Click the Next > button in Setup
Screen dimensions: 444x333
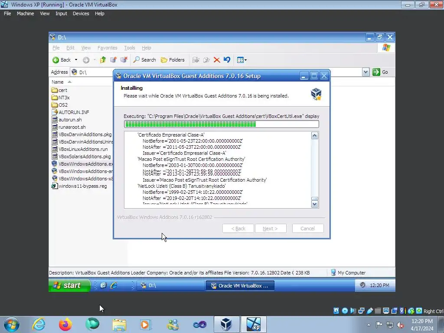click(271, 228)
